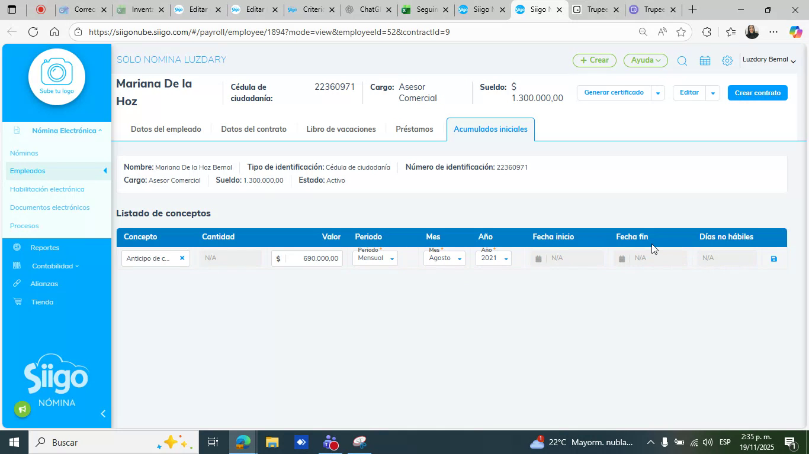Click the green Crear button

coord(595,60)
